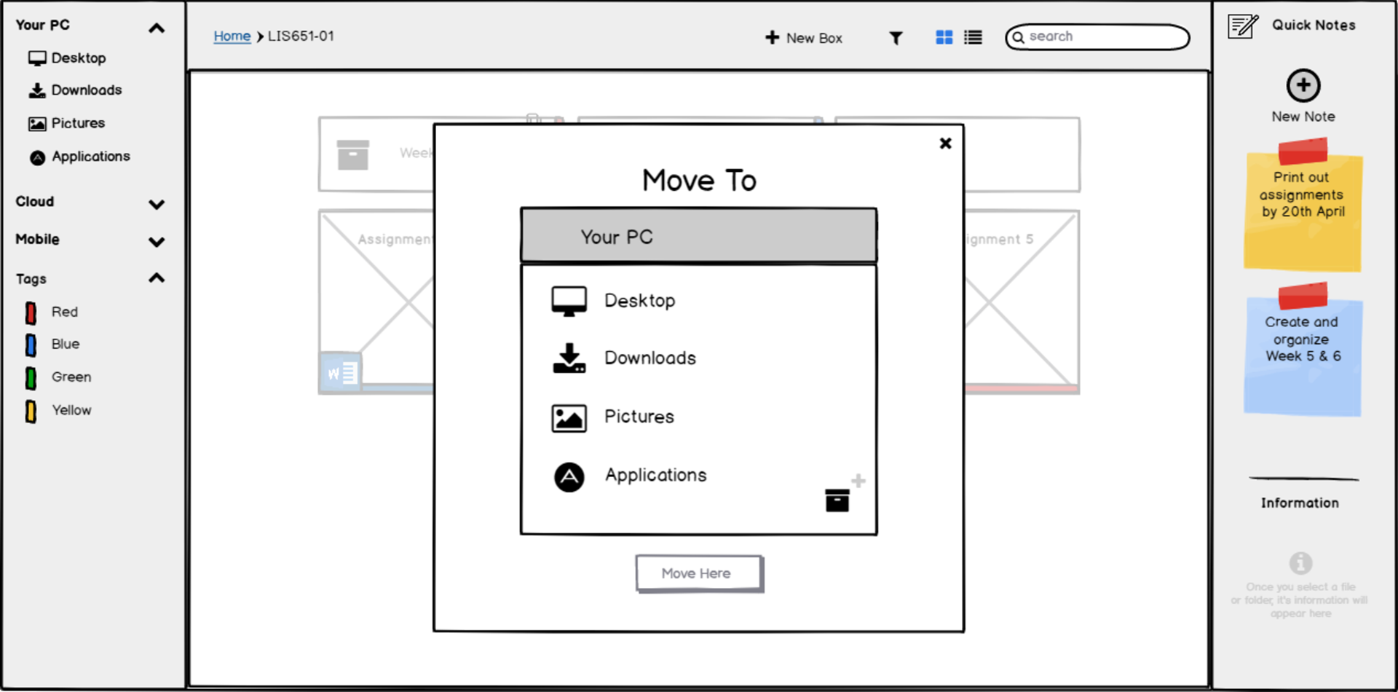Click the Quick Notes heading
The height and width of the screenshot is (692, 1398).
[1314, 25]
